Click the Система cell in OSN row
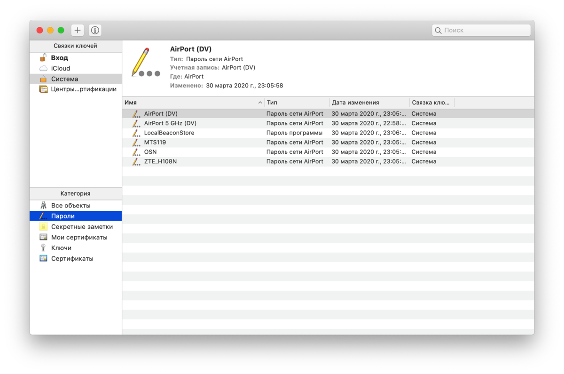The height and width of the screenshot is (374, 564). (423, 152)
